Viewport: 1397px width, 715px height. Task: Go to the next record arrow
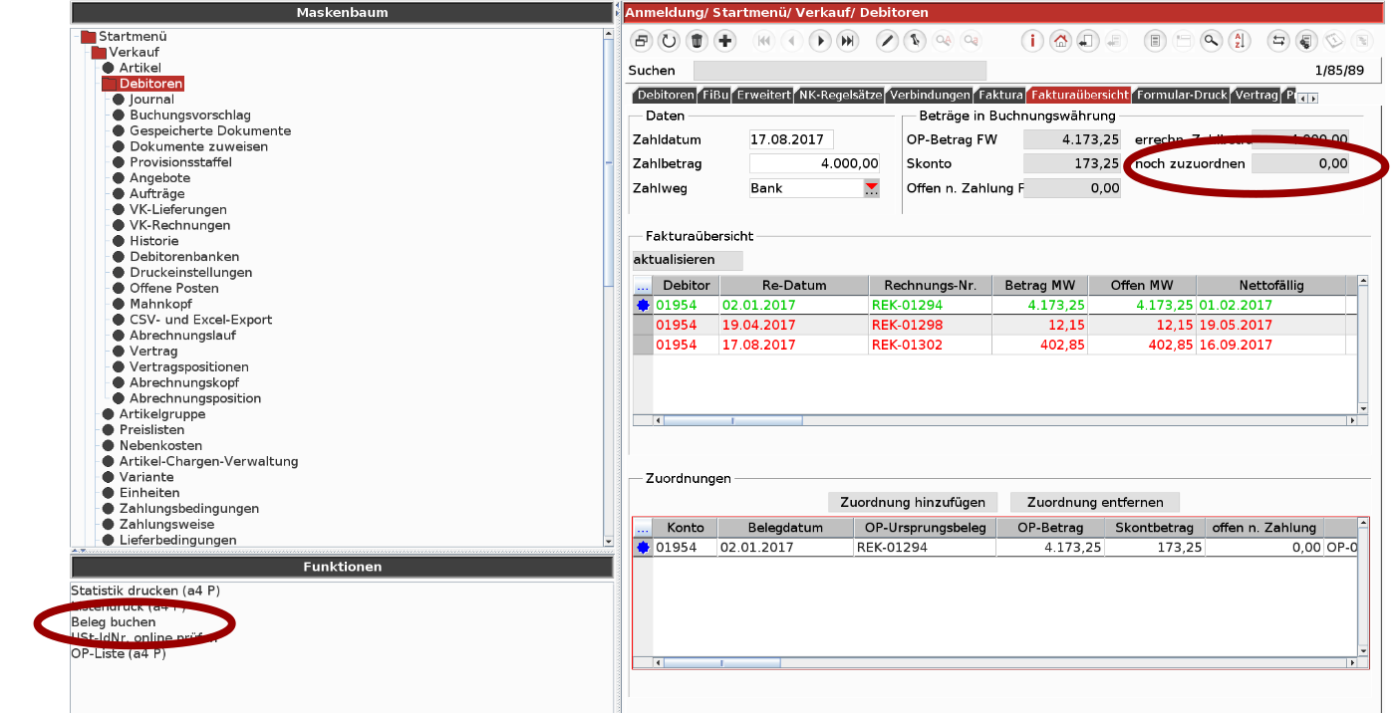820,41
